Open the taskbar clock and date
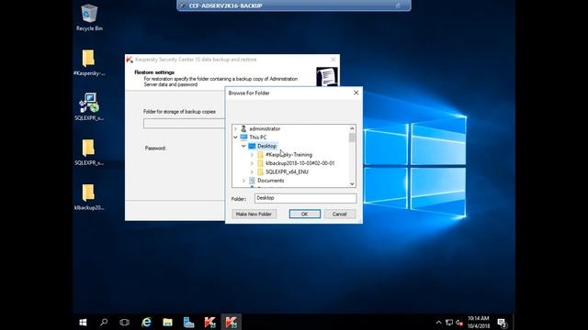Screen dimensions: 588x330 478,322
